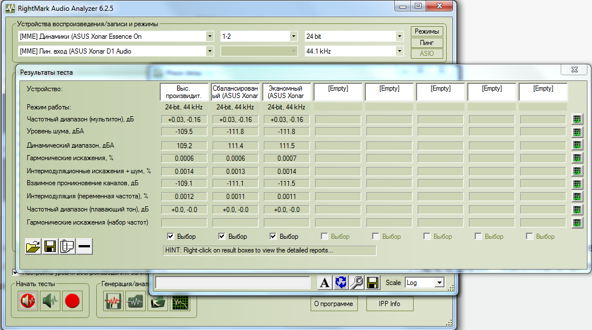Click the ASIO button
Screen dimensions: 592x330
427,54
